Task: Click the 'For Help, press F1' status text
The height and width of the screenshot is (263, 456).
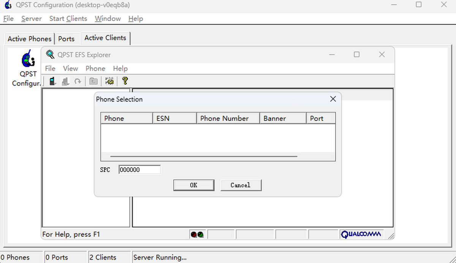Action: [71, 234]
